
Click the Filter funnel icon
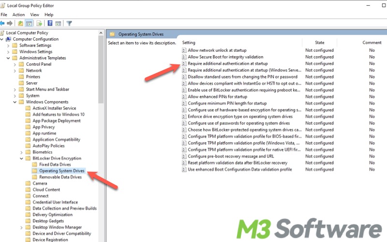[x=69, y=23]
